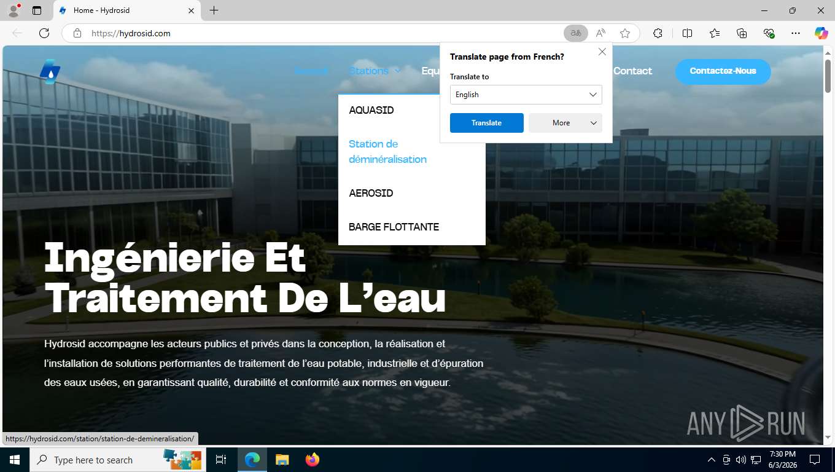Open Read aloud icon
Viewport: 835px width, 472px height.
click(x=600, y=33)
